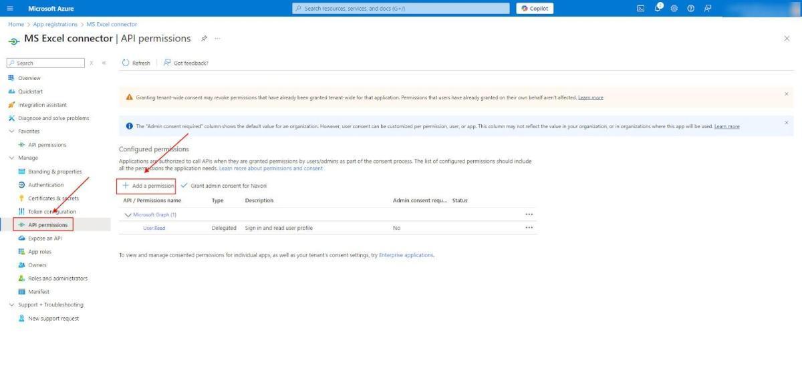Screen dimensions: 802x380
Task: Open the Enterprise applications link
Action: click(406, 255)
